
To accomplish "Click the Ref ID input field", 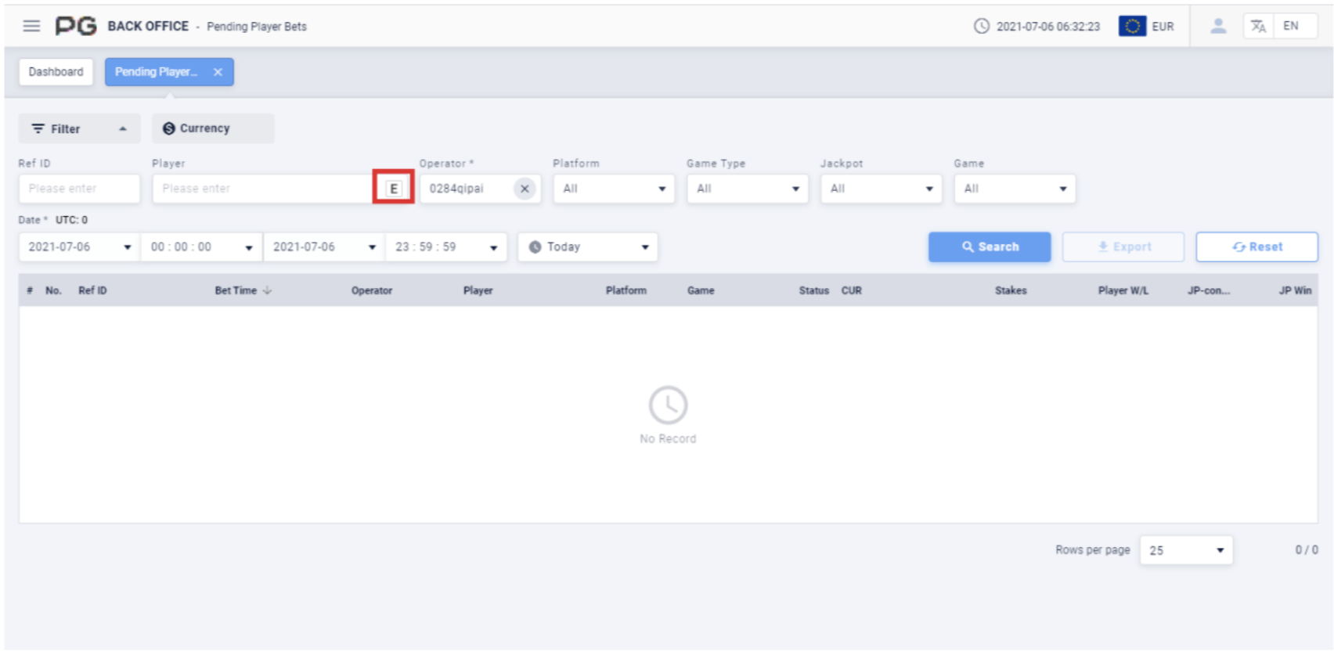I will [x=79, y=189].
